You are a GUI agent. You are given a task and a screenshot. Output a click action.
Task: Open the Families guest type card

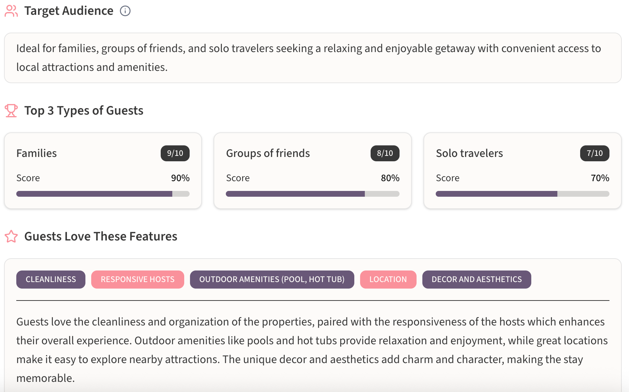37,153
